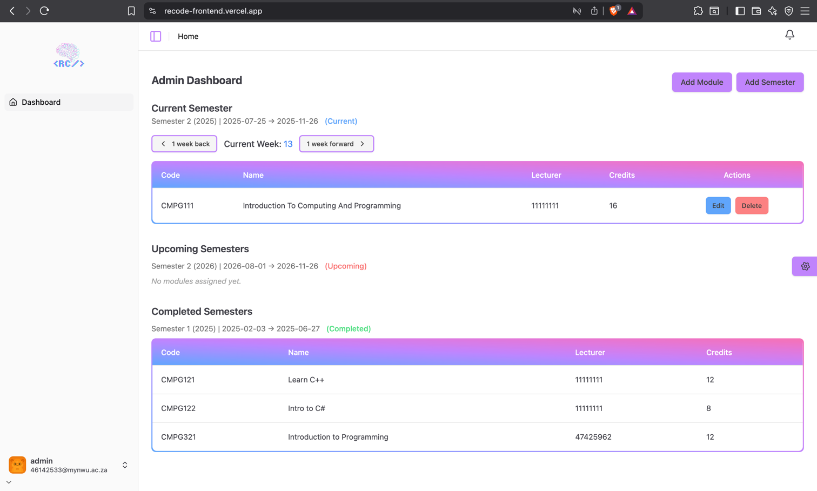817x491 pixels.
Task: Go 1 week forward
Action: pos(336,144)
